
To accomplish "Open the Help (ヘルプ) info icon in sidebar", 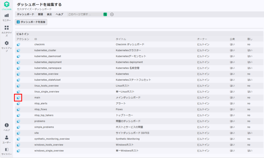I will coord(6,127).
